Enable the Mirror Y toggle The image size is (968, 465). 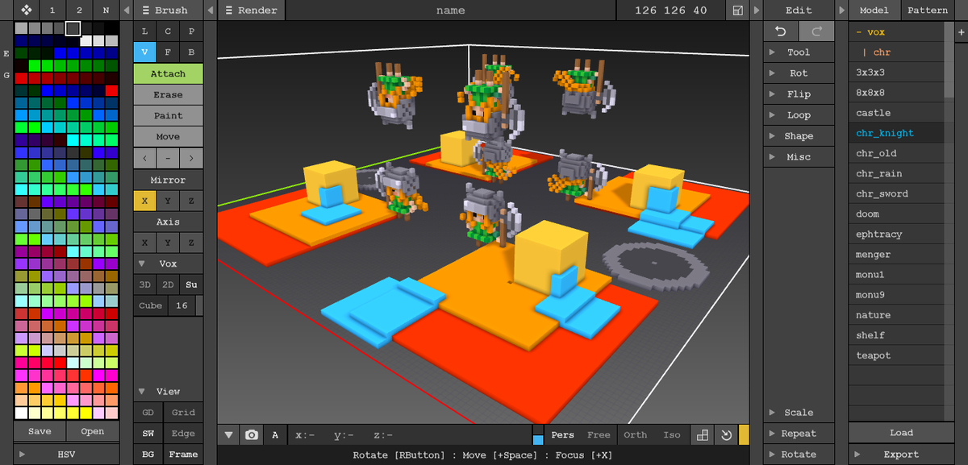(x=168, y=201)
